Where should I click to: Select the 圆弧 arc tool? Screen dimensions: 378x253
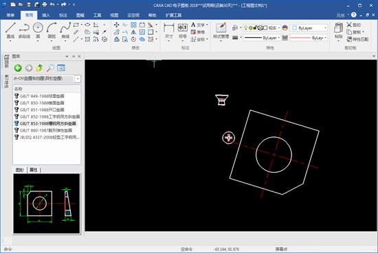click(52, 30)
